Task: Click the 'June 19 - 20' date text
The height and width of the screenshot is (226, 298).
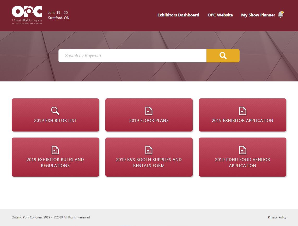Action: [58, 13]
